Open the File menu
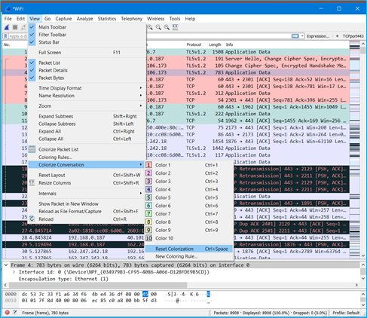The image size is (367, 318). 8,19
